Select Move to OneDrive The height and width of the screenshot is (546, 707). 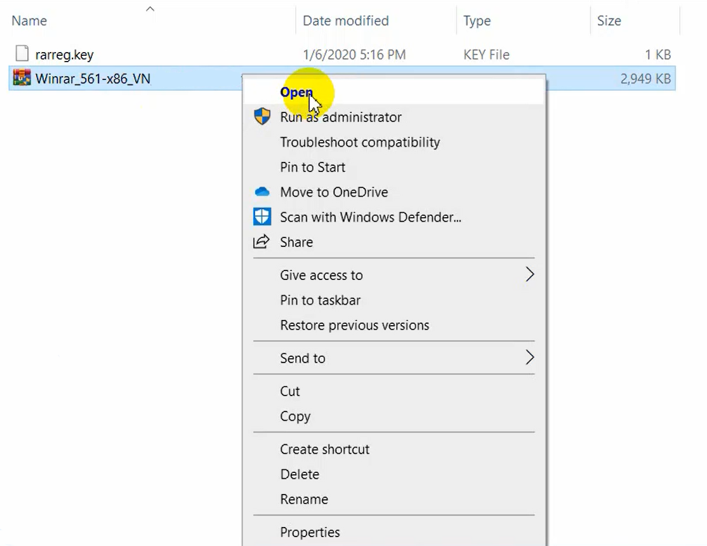click(334, 192)
